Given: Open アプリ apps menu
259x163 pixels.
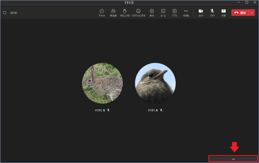Looking at the screenshot, I should (175, 13).
